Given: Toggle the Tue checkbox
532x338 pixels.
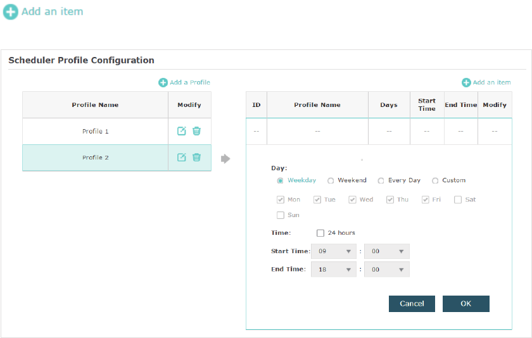Looking at the screenshot, I should coord(317,199).
